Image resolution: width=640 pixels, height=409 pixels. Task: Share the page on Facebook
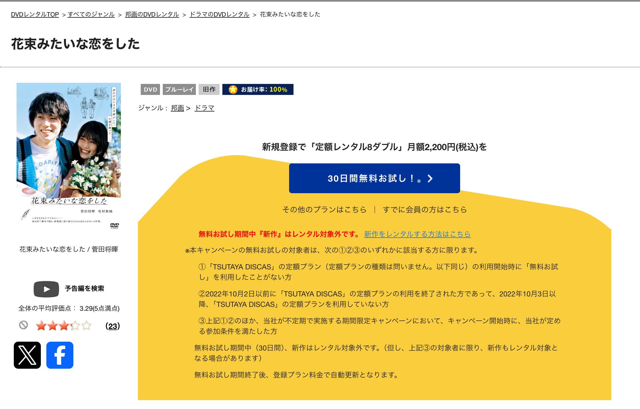click(x=60, y=355)
